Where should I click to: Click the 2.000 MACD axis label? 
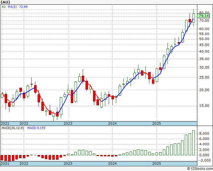click(204, 150)
